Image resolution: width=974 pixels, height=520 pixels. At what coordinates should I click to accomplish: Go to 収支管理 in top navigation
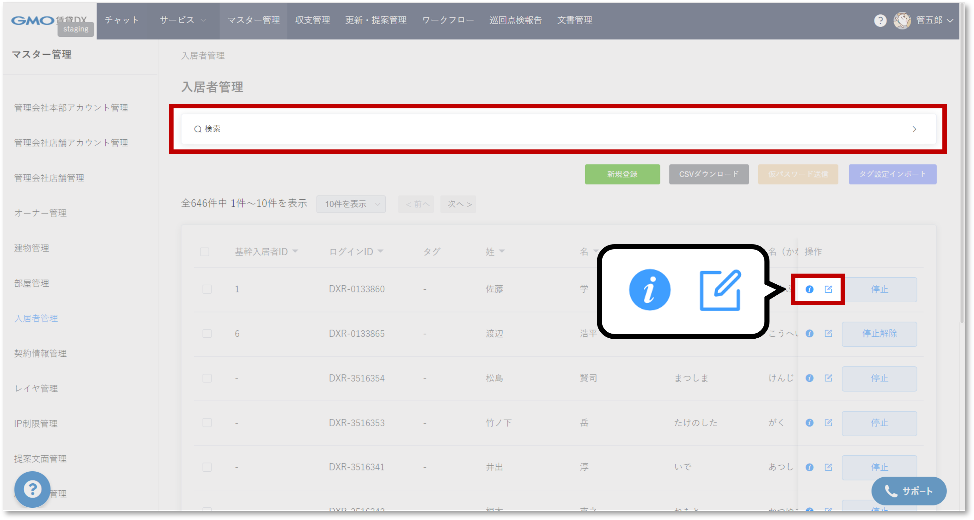click(x=312, y=21)
